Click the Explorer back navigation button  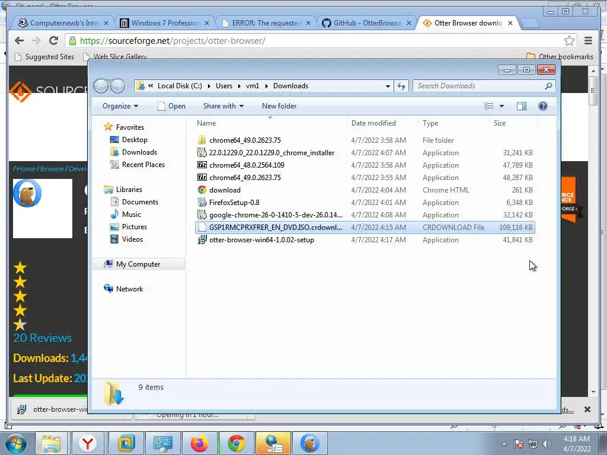(x=101, y=86)
